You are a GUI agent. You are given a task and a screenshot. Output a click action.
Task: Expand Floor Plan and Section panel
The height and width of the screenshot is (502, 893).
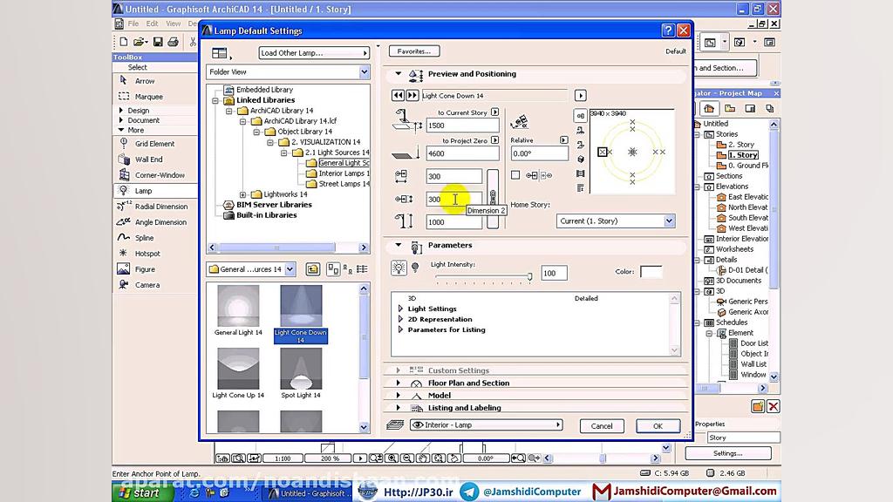pyautogui.click(x=398, y=383)
